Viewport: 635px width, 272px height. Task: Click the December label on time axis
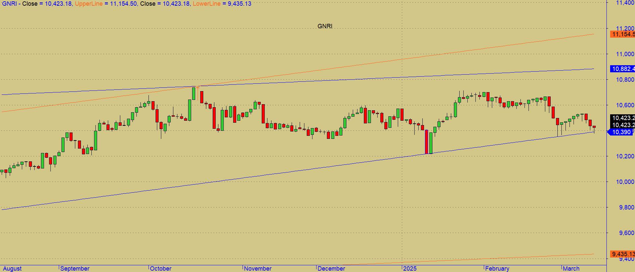[331, 269]
